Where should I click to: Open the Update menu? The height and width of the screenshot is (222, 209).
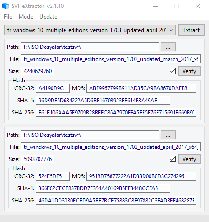[x=48, y=17]
